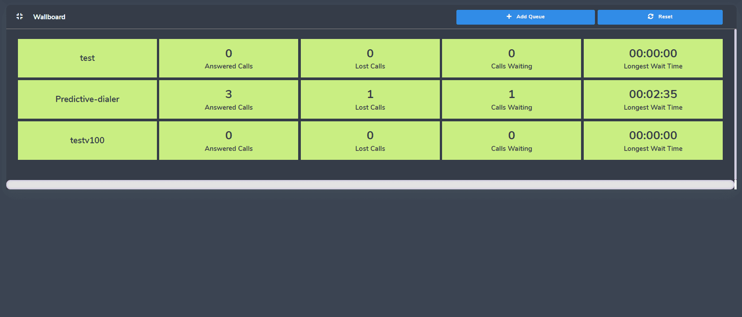Select the testv100 queue name tile

tap(87, 141)
